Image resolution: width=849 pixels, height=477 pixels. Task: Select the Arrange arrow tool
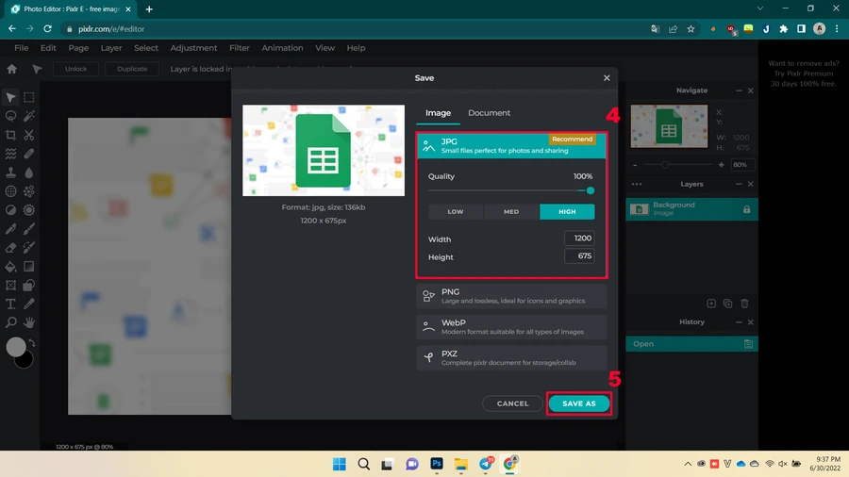coord(10,97)
